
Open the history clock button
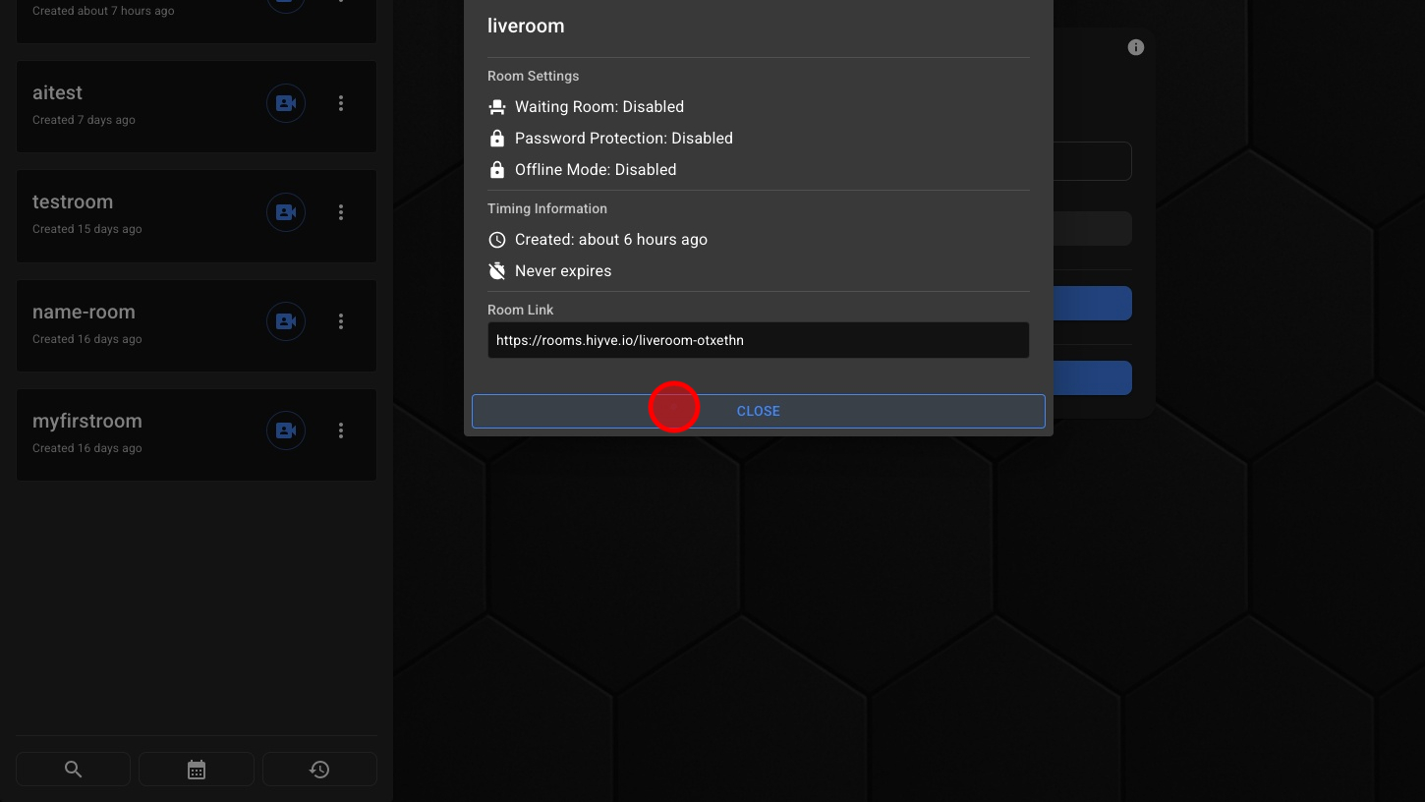tap(319, 770)
